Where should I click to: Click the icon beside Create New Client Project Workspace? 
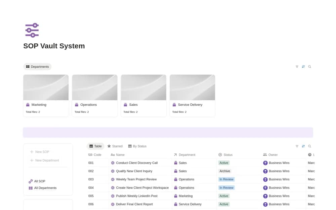tap(113, 188)
